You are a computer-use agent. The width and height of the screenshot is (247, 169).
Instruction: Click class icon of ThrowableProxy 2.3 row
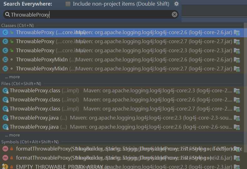(x=5, y=51)
